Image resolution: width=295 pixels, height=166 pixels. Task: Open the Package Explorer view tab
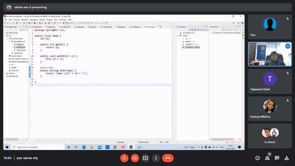[x=12, y=27]
